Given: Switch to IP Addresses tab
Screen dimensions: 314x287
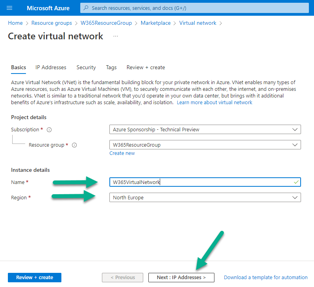Looking at the screenshot, I should (x=51, y=68).
